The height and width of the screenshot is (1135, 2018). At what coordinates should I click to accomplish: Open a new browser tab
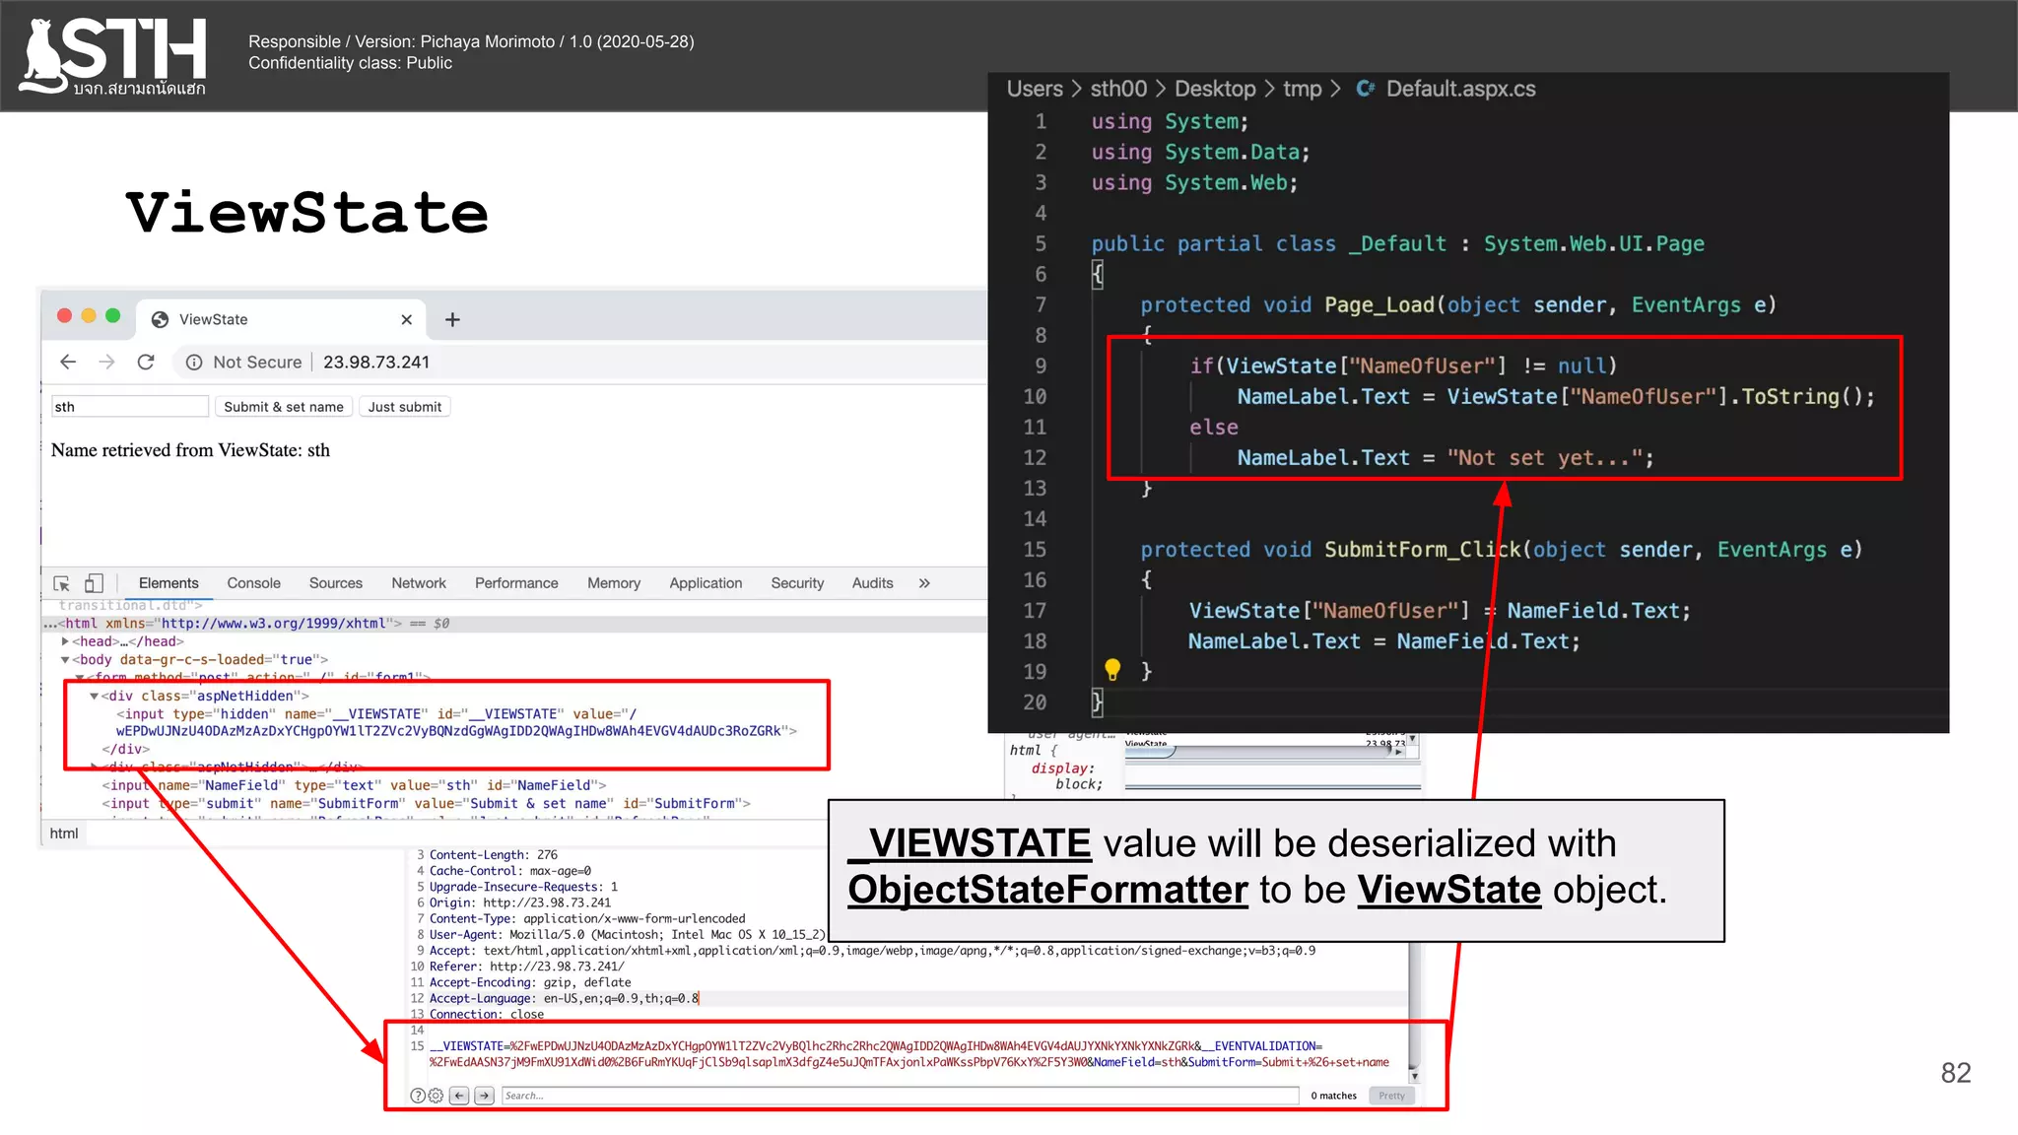pos(452,319)
